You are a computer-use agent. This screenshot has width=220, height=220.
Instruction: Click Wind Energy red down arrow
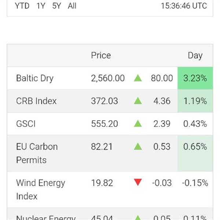(138, 183)
